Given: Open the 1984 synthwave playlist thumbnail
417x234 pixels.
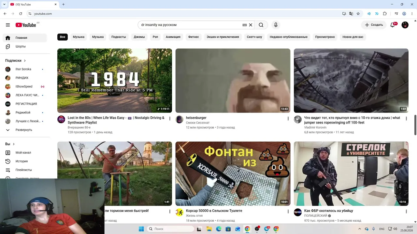Looking at the screenshot, I should 115,81.
